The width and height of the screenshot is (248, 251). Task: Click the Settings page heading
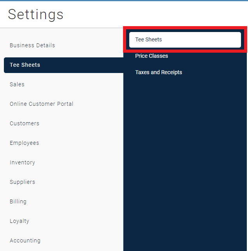35,14
